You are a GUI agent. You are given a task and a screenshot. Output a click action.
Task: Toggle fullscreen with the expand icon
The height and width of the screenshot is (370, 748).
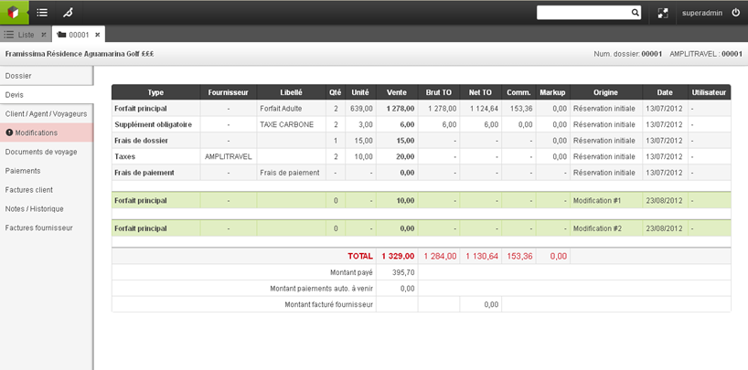coord(663,13)
